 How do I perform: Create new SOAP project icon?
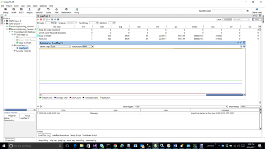(x=14, y=11)
